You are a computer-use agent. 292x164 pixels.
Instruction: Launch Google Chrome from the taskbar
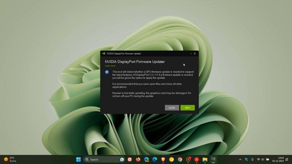pos(180,159)
